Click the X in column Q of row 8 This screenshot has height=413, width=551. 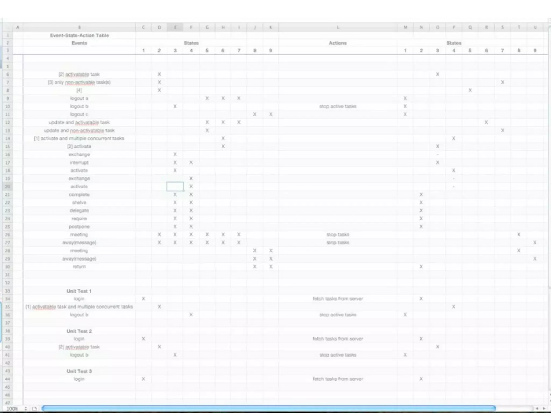tap(470, 90)
